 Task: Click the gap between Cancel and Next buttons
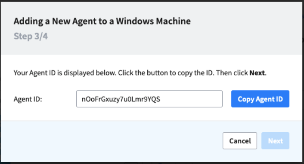[x=259, y=140]
